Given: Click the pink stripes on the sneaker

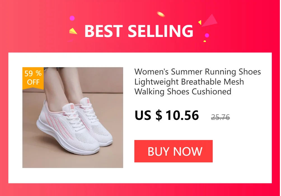Looking at the screenshot, I should 59,125.
